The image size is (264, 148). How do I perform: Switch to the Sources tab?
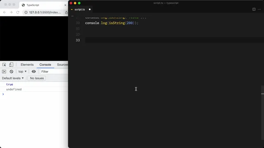click(x=62, y=65)
